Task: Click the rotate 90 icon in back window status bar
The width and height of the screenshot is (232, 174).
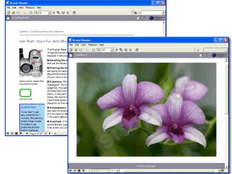Action: [8, 133]
